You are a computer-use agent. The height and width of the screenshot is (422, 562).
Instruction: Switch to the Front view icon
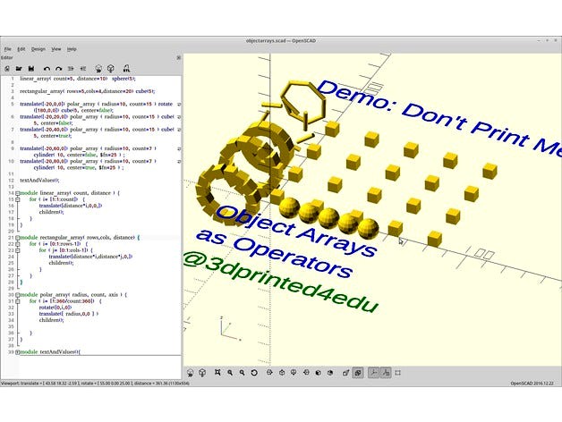click(318, 373)
